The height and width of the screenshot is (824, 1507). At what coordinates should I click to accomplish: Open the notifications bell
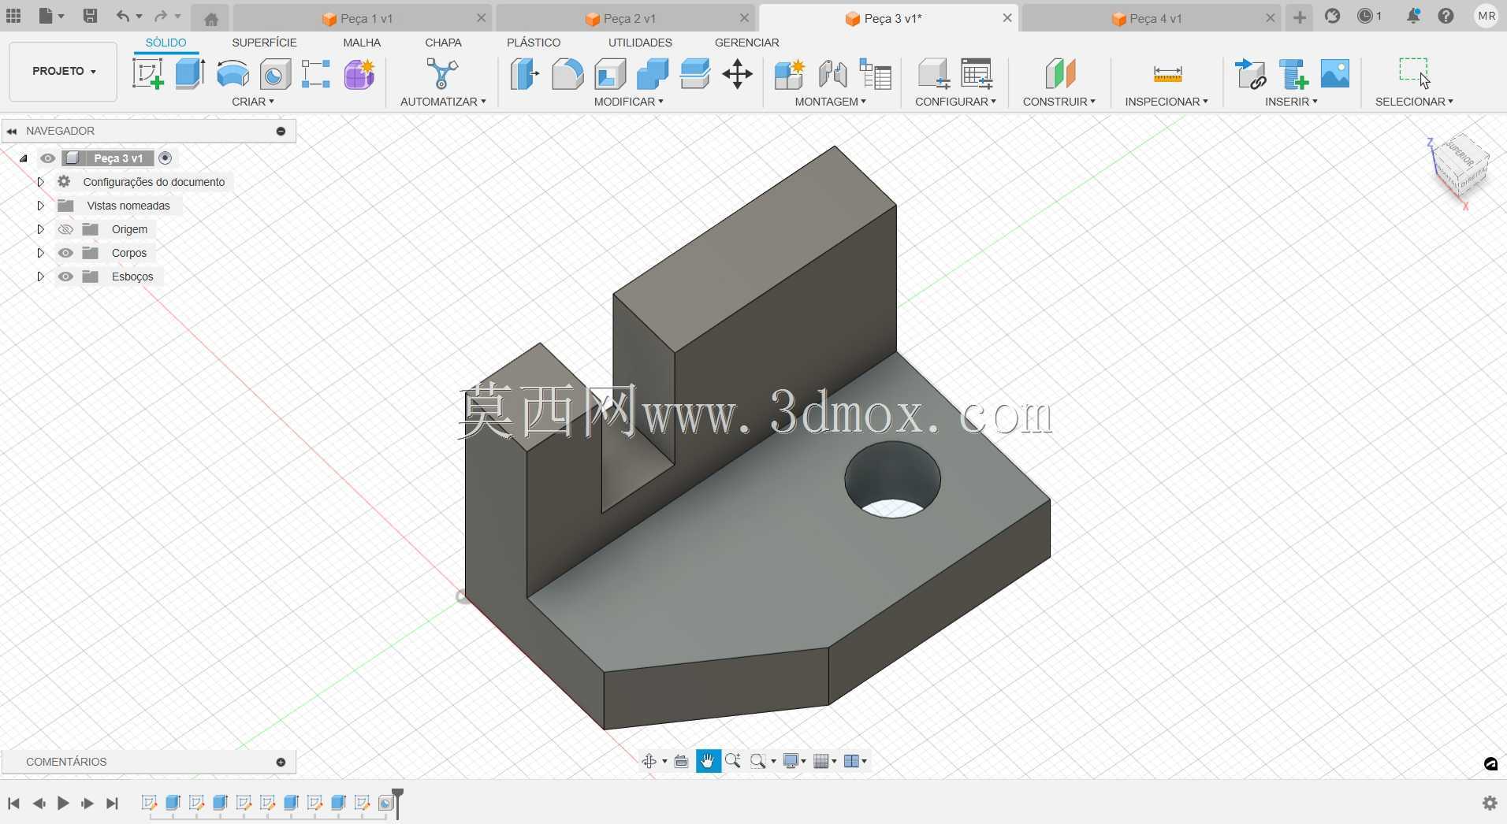[1413, 16]
